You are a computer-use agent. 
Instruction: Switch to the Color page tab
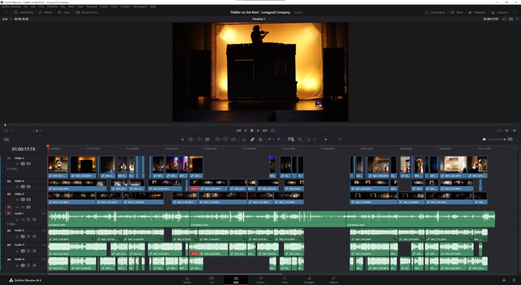284,280
